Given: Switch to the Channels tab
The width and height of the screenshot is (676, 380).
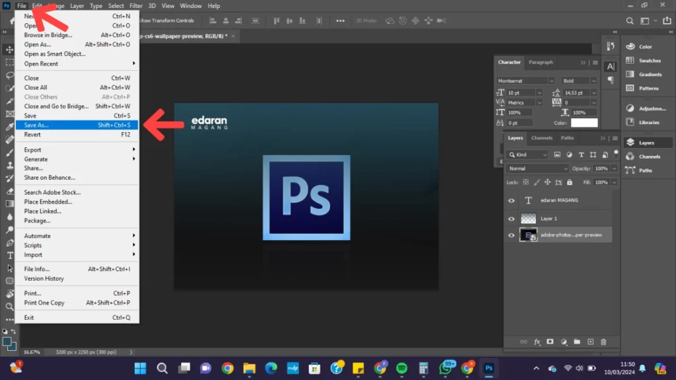Looking at the screenshot, I should (541, 137).
